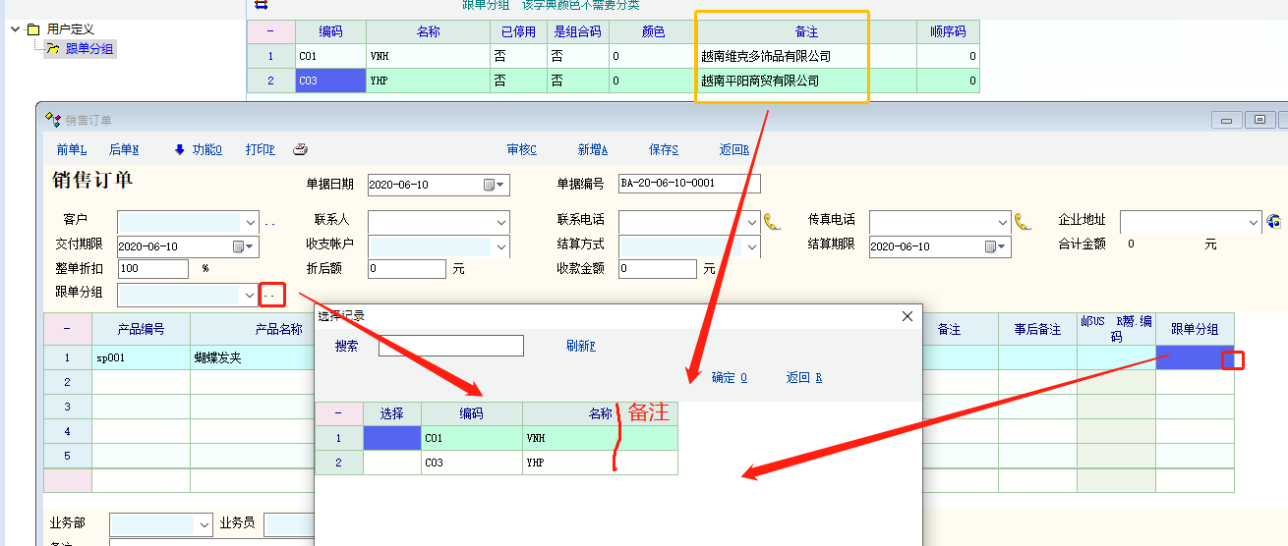The image size is (1288, 546).
Task: Click the phone icon beside 联系电话
Action: point(772,221)
